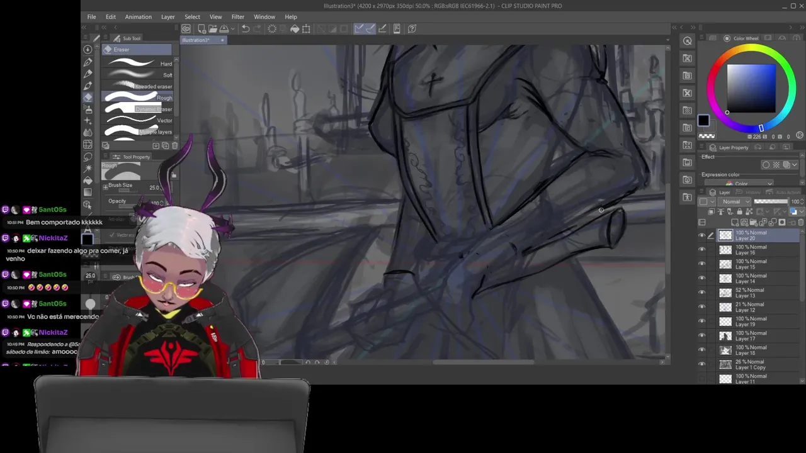Select the Soft eraser sub tool

(138, 74)
